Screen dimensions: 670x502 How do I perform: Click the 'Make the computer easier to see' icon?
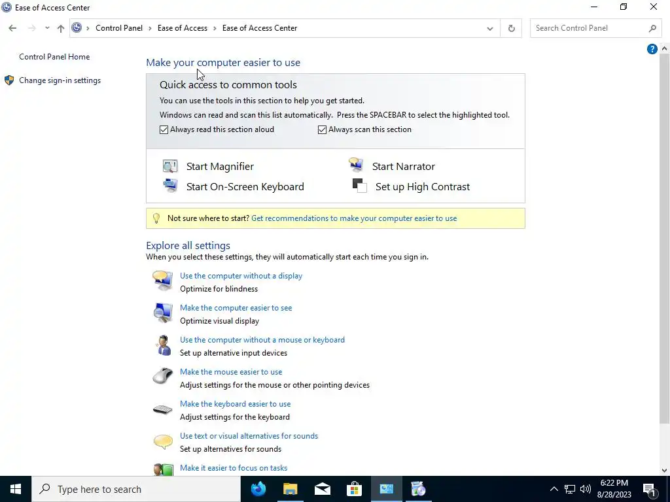coord(163,313)
